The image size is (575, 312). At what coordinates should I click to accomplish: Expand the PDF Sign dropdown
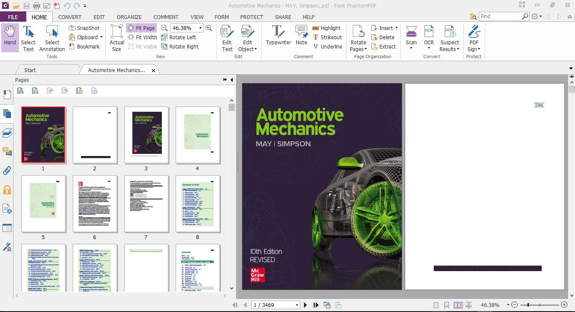(x=479, y=49)
